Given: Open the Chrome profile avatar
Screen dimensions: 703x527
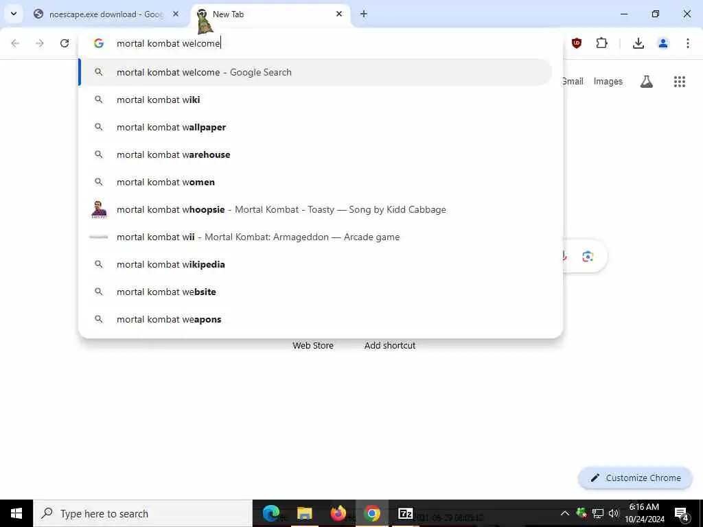Looking at the screenshot, I should pyautogui.click(x=663, y=43).
